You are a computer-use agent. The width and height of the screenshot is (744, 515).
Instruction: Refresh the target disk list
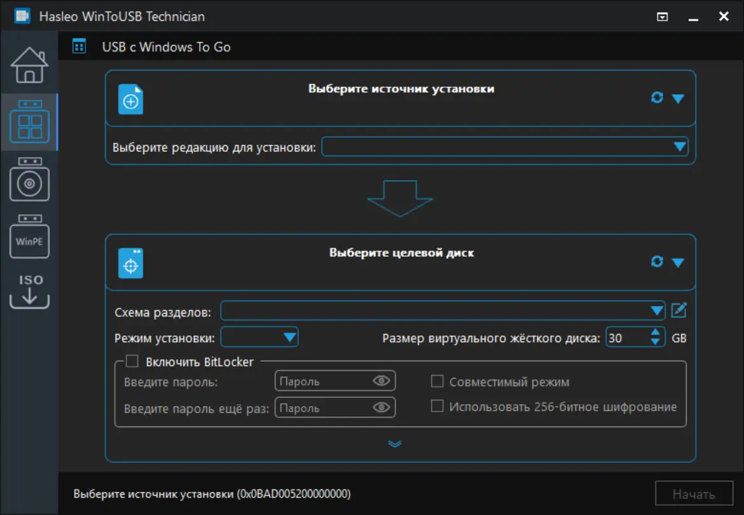pyautogui.click(x=657, y=262)
